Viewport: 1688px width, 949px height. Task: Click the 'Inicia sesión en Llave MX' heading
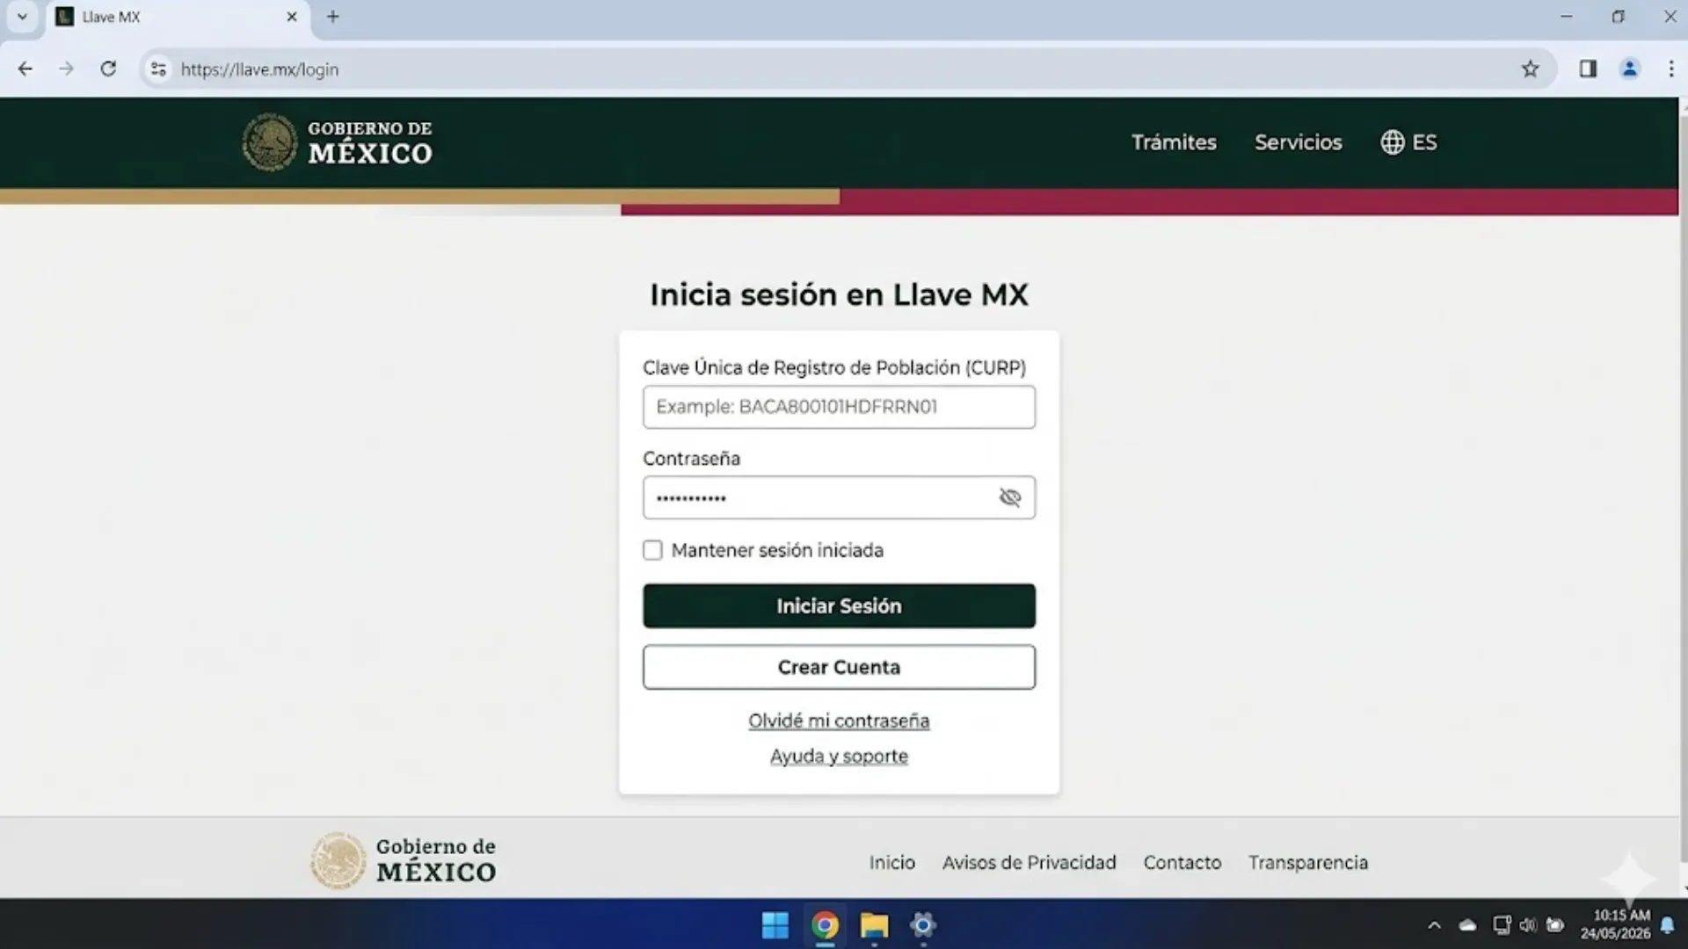839,294
